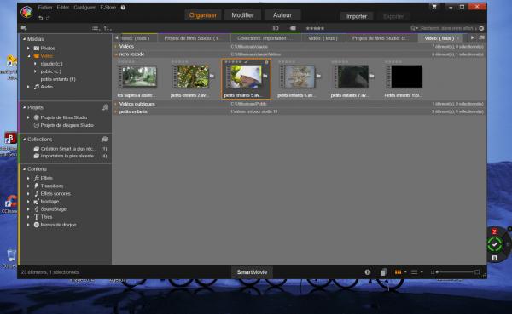Image resolution: width=512 pixels, height=314 pixels.
Task: Select Importation la plus récente collection
Action: (x=67, y=156)
